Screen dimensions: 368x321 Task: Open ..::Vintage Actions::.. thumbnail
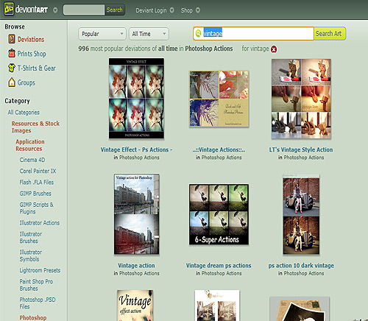coord(219,99)
